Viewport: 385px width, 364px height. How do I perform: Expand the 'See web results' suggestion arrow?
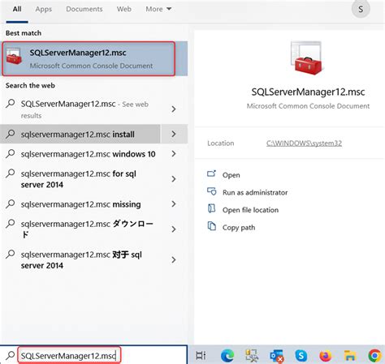coord(174,109)
